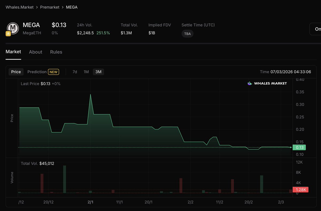Click the tallest green volume bar
The height and width of the screenshot is (211, 321).
tap(64, 179)
